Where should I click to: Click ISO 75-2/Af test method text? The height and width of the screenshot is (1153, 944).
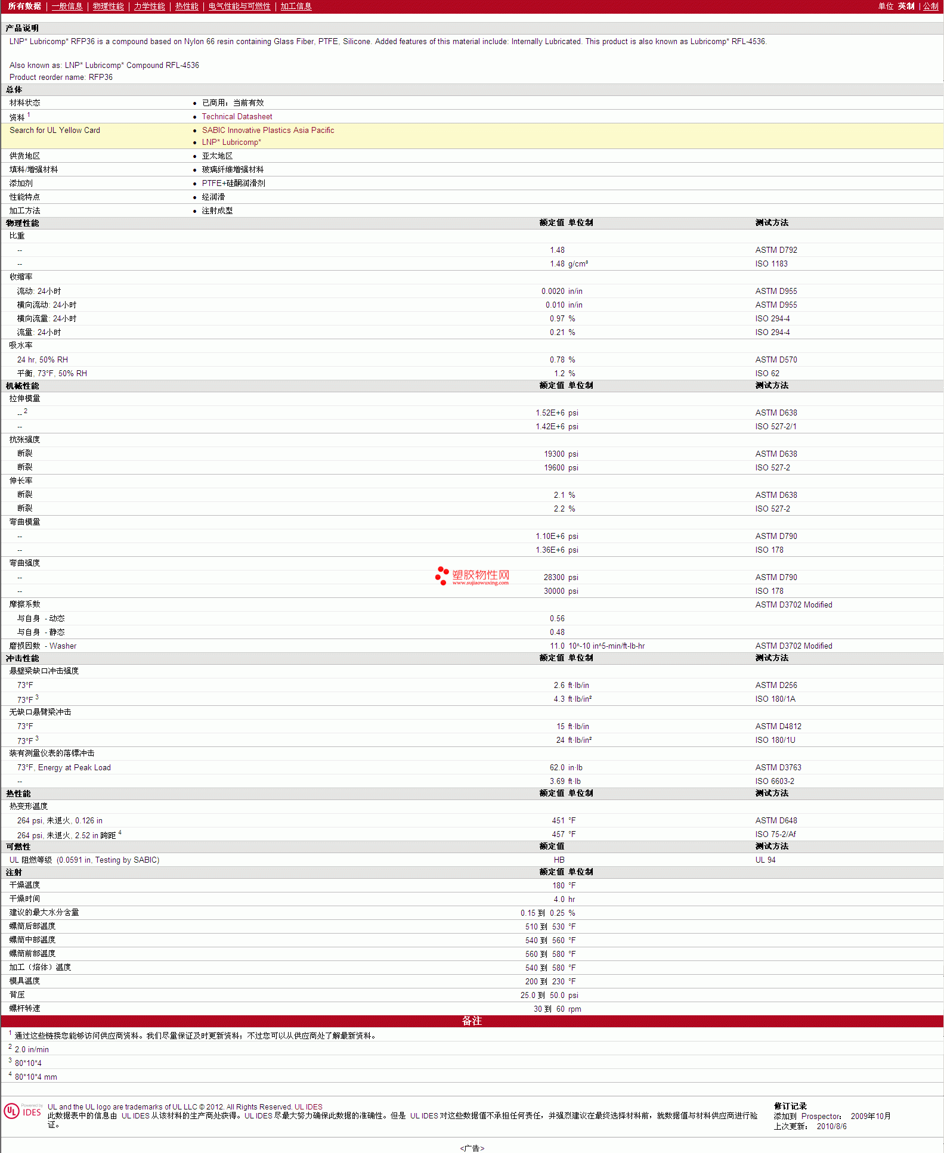[x=775, y=835]
